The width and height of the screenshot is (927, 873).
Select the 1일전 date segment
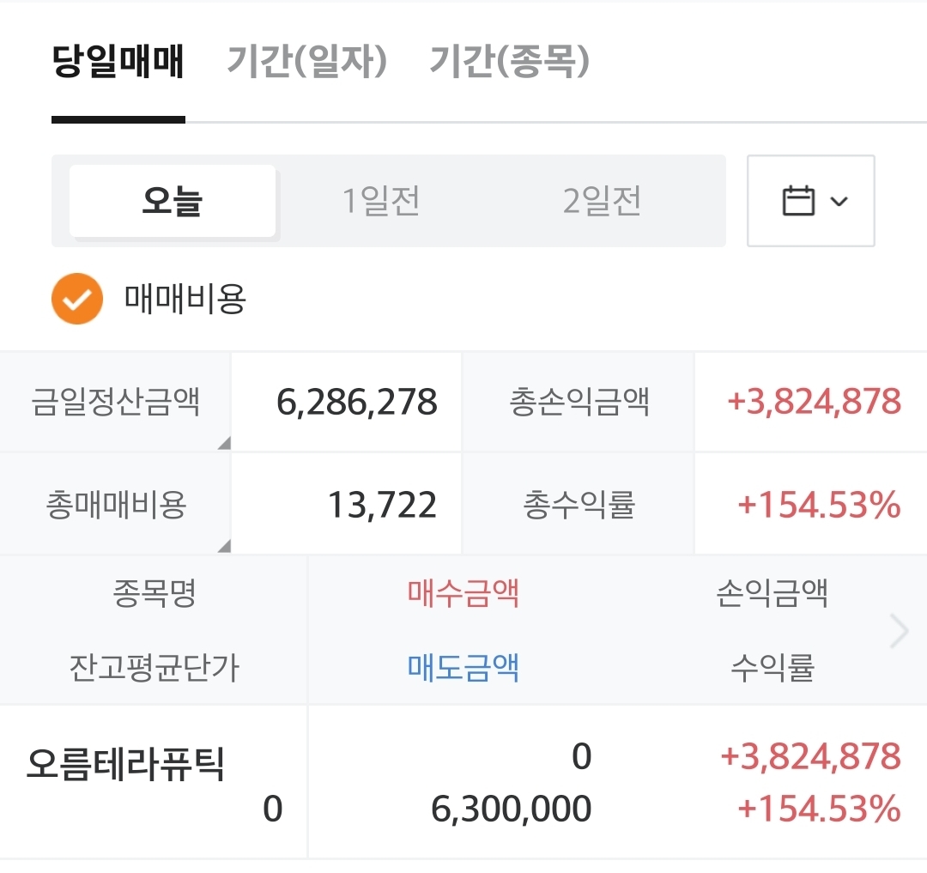(381, 202)
